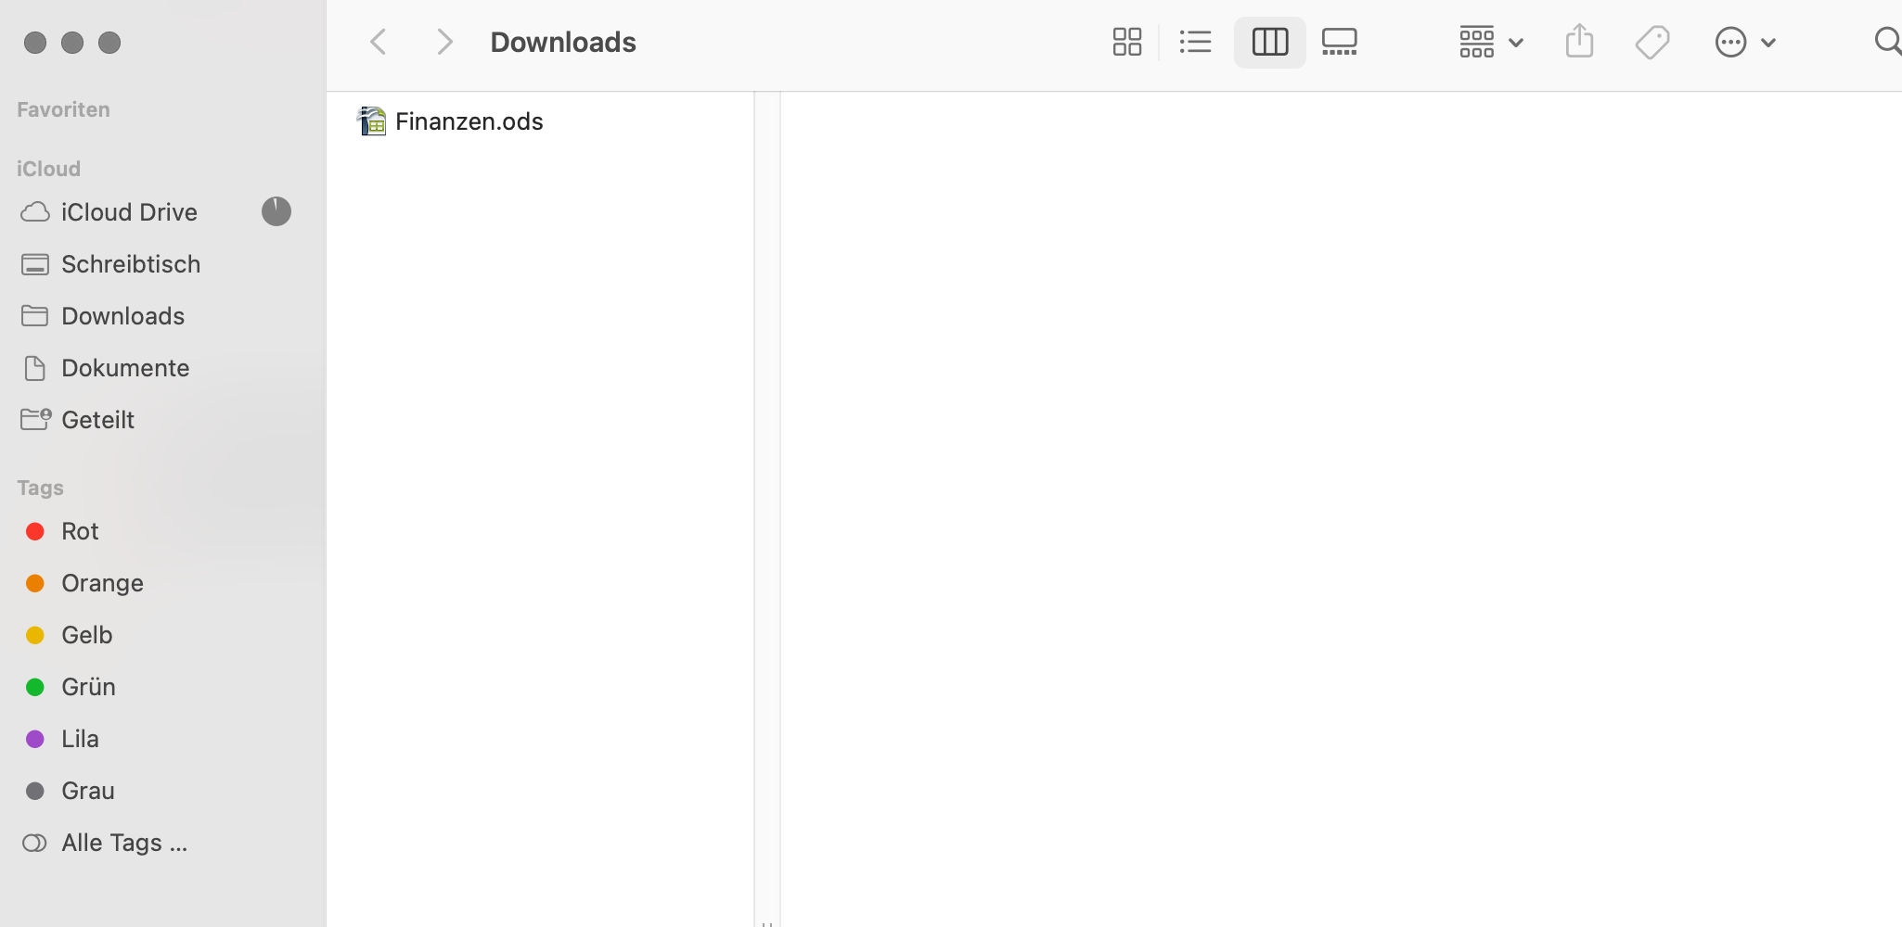Select column view button
1902x927 pixels.
click(1269, 42)
